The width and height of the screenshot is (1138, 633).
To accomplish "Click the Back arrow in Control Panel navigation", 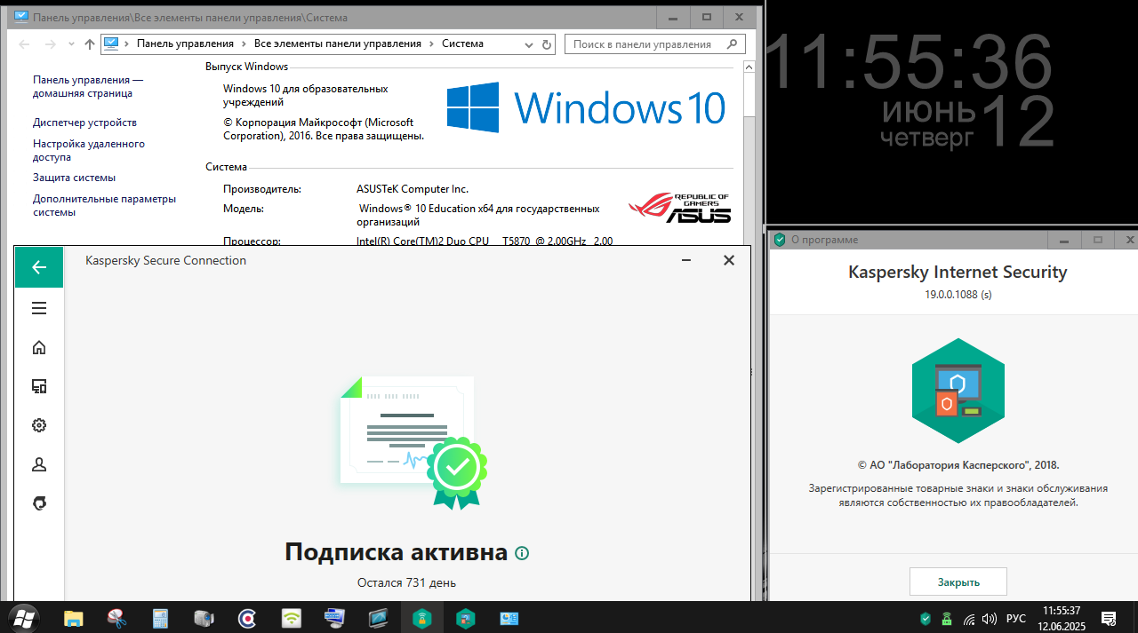I will (24, 44).
